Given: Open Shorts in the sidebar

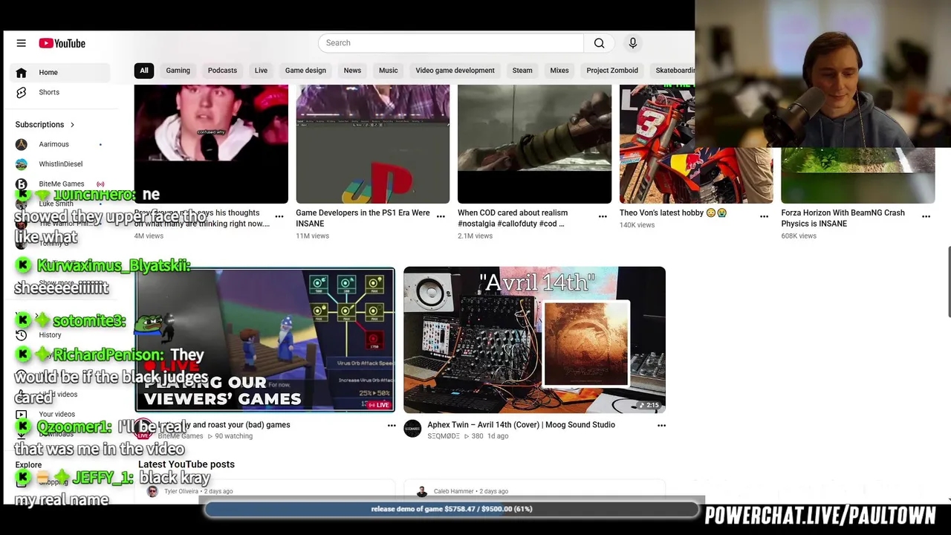Looking at the screenshot, I should coord(59,92).
